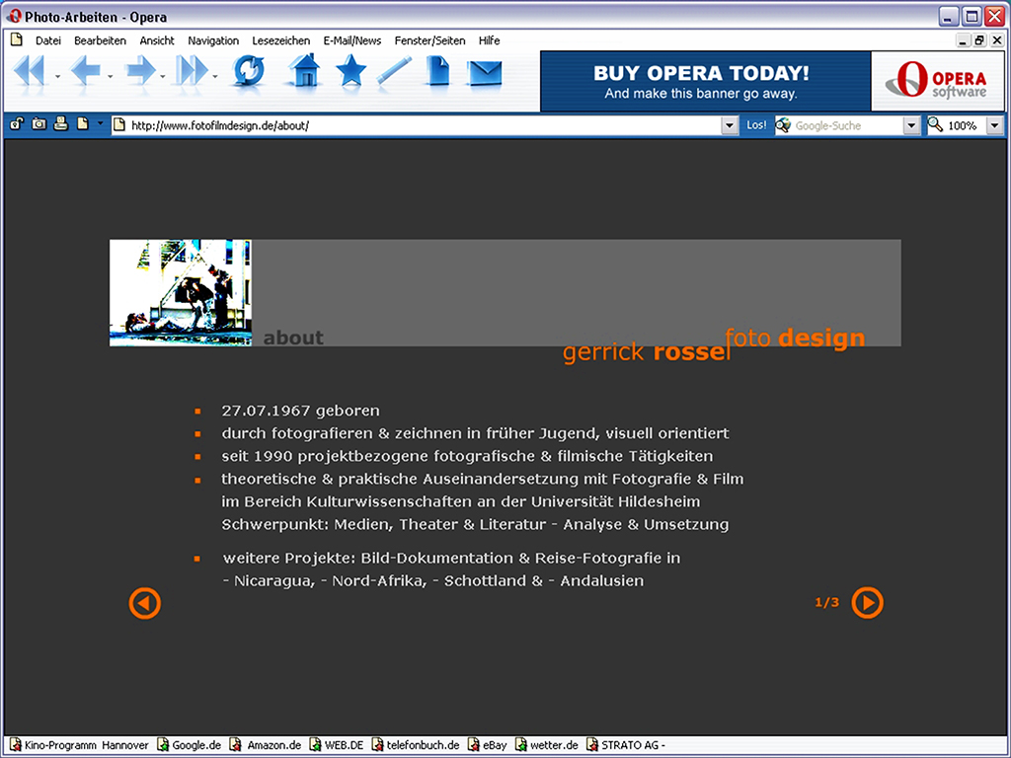The height and width of the screenshot is (758, 1011).
Task: Click the Rewind double-arrow icon
Action: coord(29,72)
